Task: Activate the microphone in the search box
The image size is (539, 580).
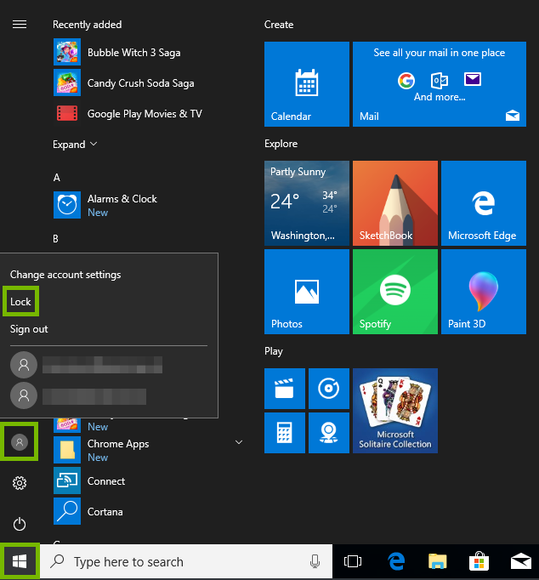Action: tap(315, 561)
